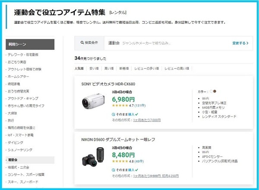
Task: Click the 6,980円 price text
Action: point(123,100)
